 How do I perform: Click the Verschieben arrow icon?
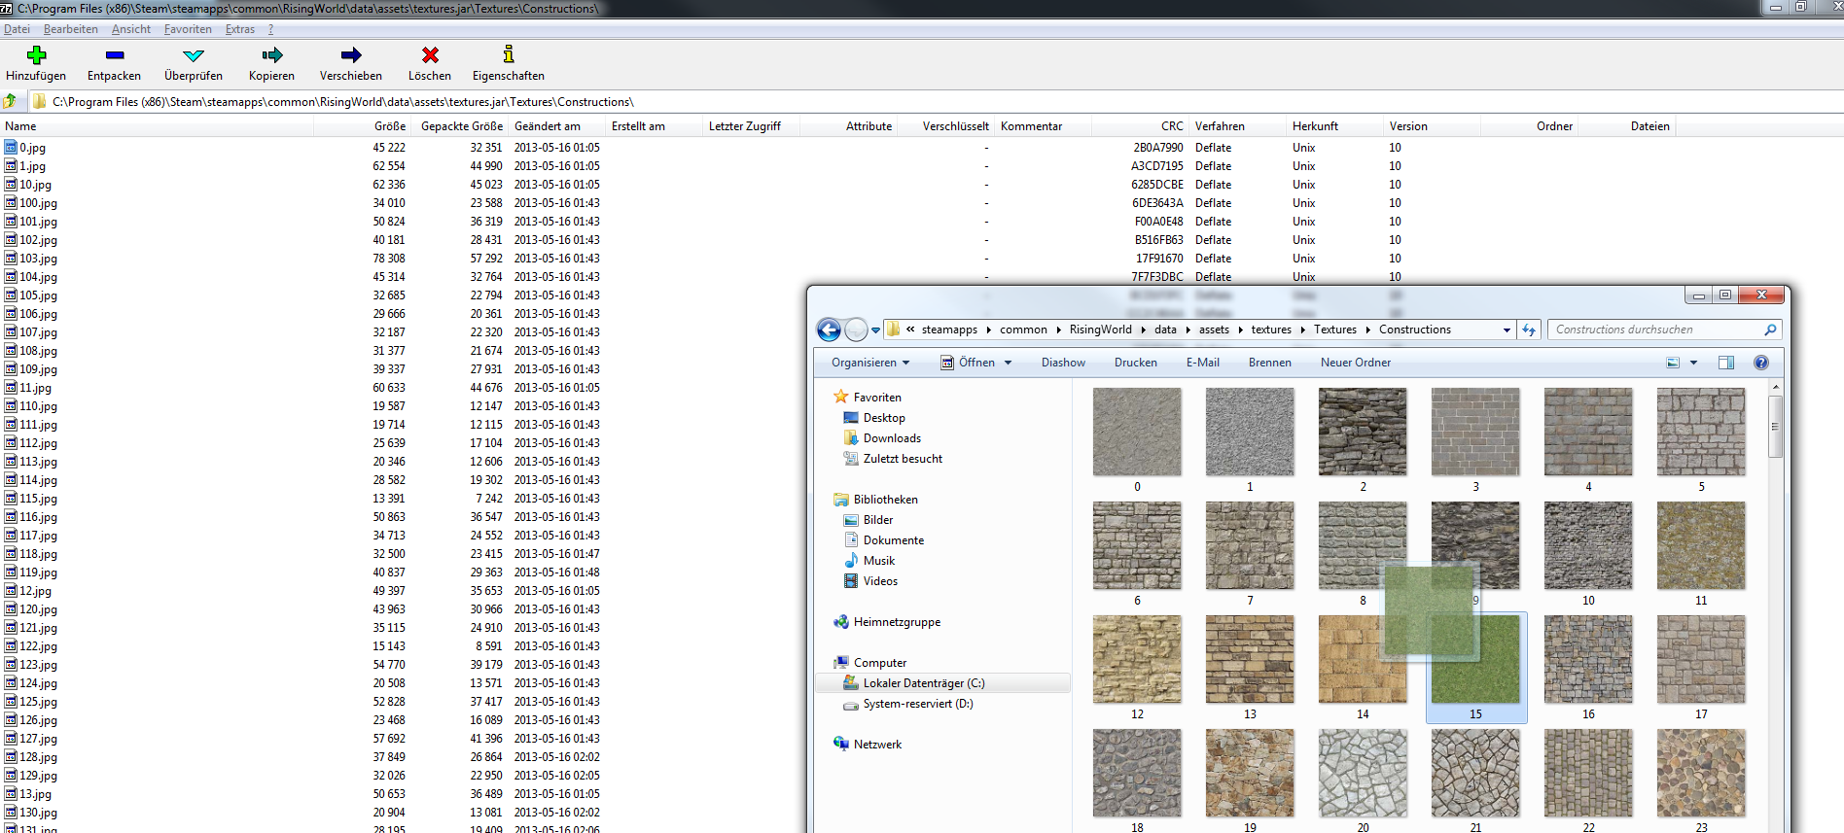[350, 55]
